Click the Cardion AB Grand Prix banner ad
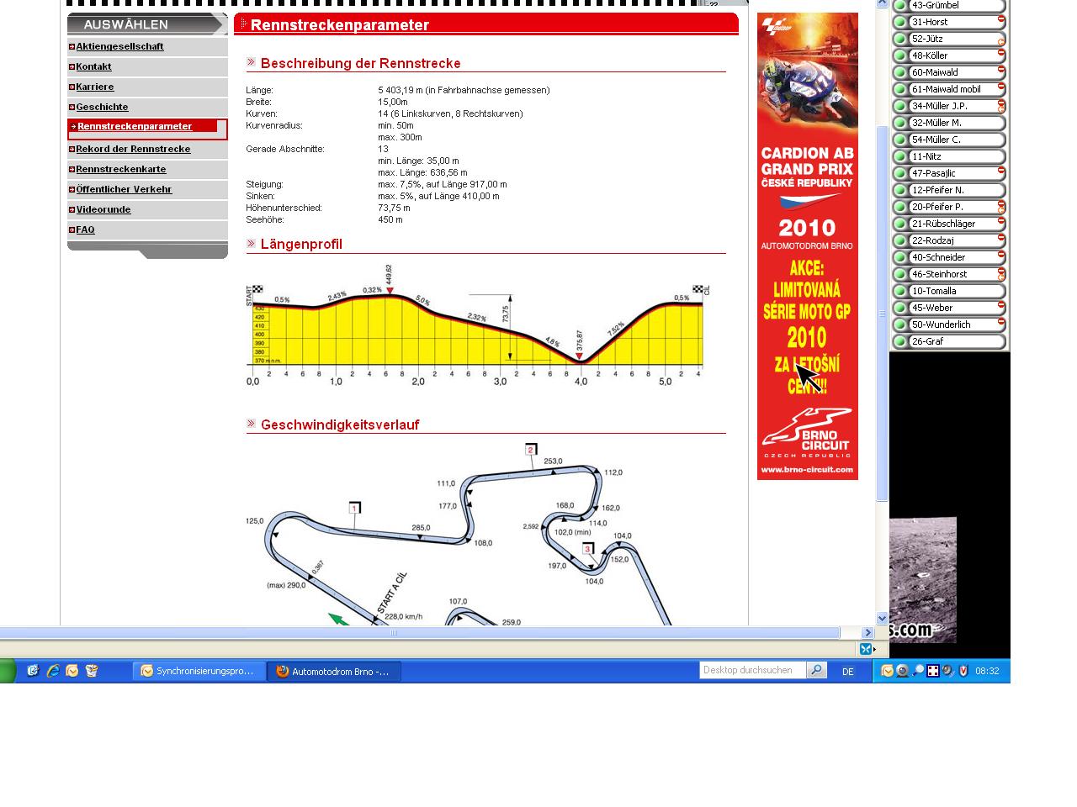Screen dimensions: 1077x807 [x=807, y=245]
